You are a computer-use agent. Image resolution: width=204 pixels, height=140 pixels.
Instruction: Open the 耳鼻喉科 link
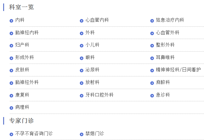pyautogui.click(x=165, y=57)
